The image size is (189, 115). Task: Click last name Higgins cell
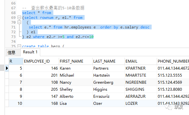pos(109,89)
